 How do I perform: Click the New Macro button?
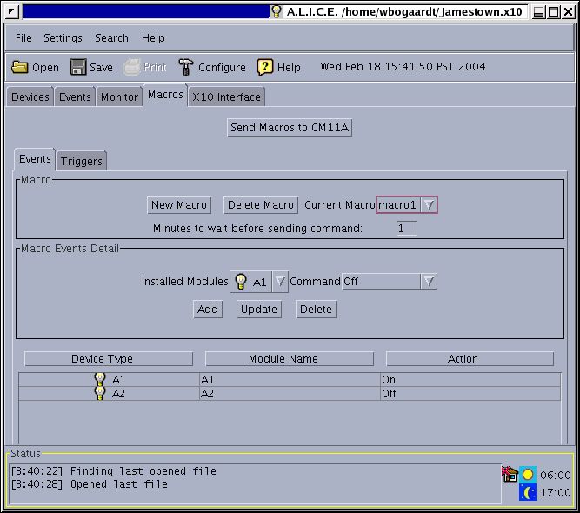pyautogui.click(x=179, y=205)
